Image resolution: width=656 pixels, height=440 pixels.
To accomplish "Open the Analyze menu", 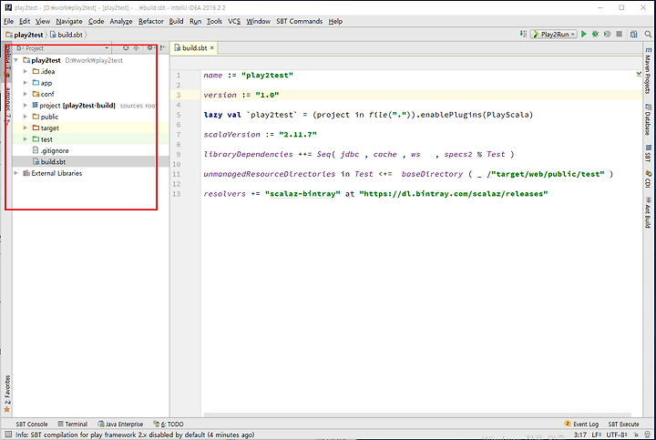I will click(121, 21).
